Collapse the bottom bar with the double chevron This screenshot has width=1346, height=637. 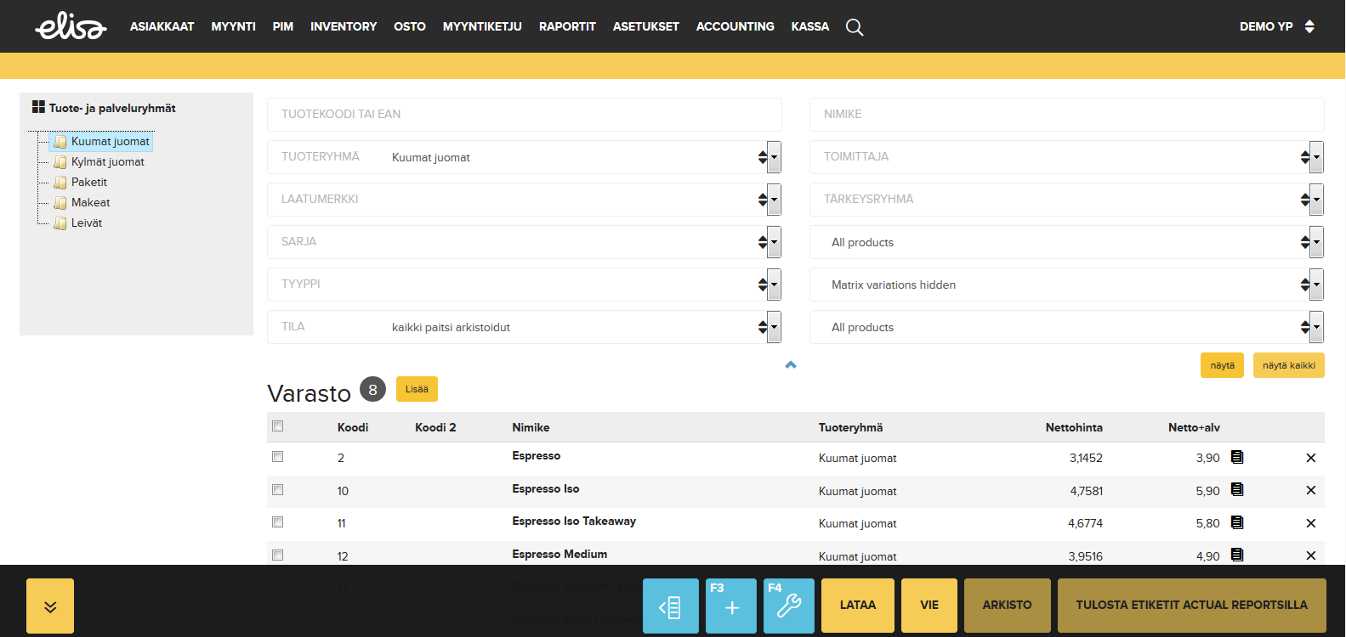tap(50, 606)
